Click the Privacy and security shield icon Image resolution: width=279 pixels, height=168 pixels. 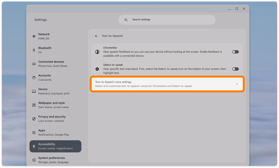(x=34, y=119)
